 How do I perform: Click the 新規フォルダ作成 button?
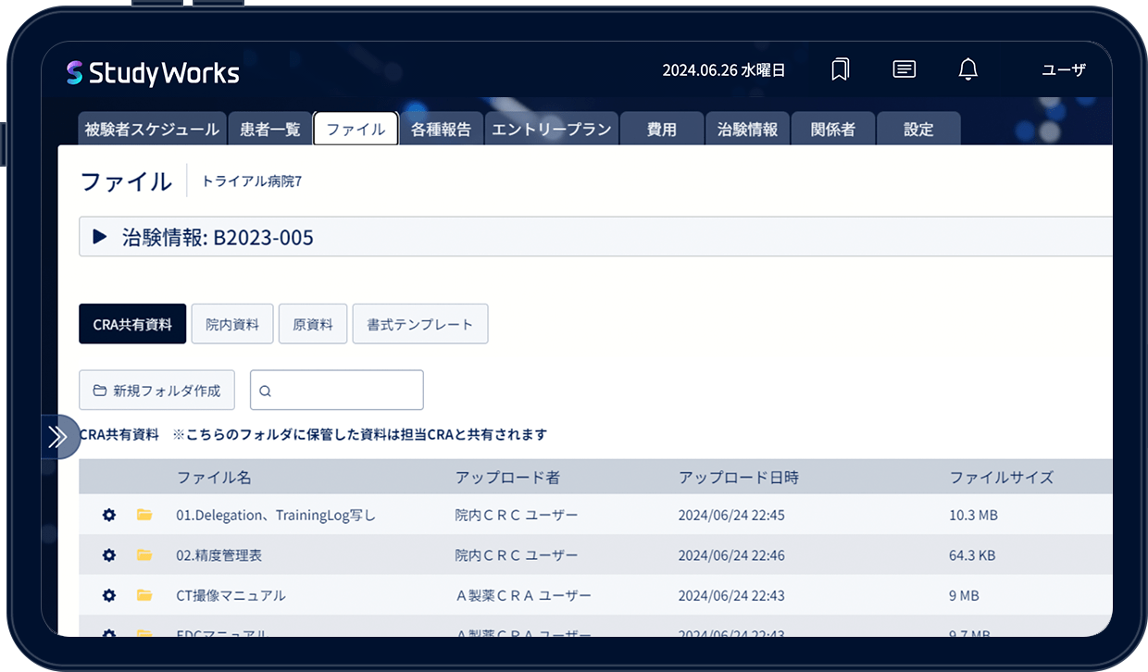pyautogui.click(x=157, y=391)
